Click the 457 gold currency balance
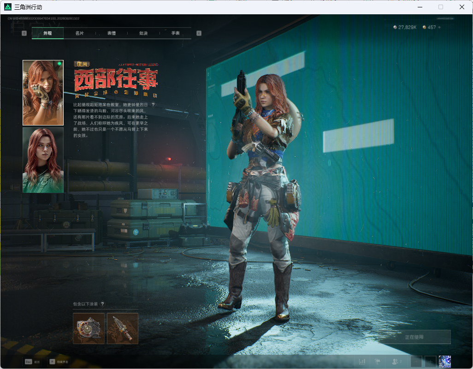Image resolution: width=473 pixels, height=369 pixels. coord(429,27)
